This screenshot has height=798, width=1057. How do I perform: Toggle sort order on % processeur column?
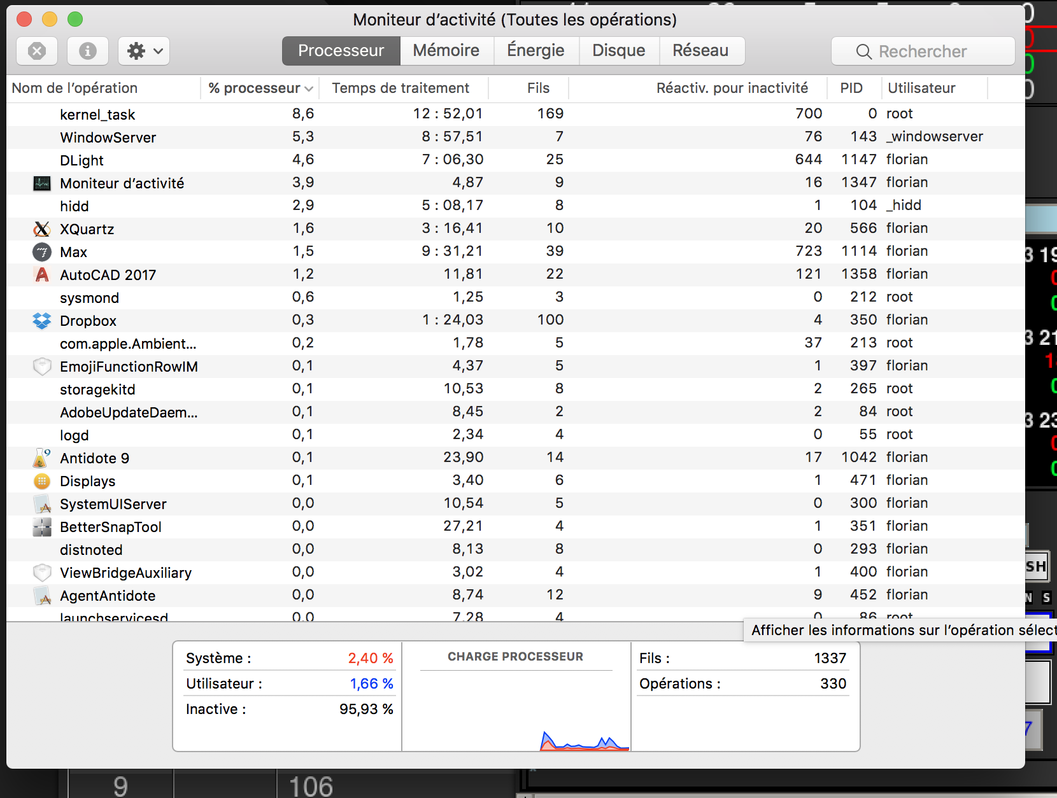point(260,88)
